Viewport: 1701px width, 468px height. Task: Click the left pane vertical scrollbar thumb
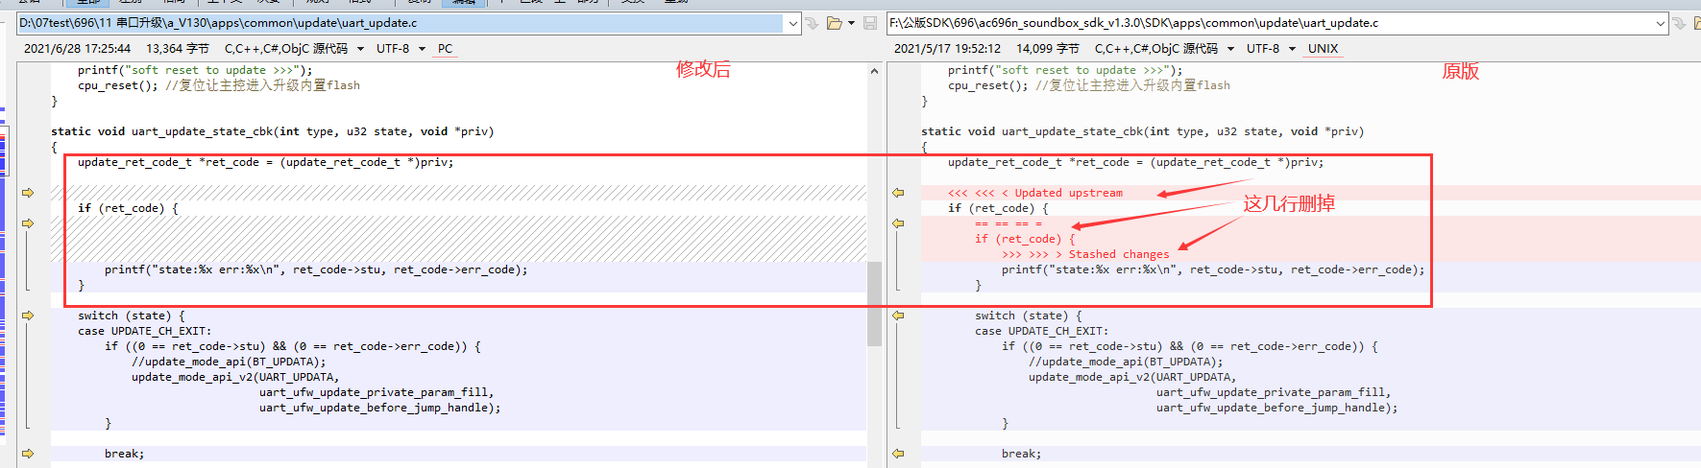click(874, 303)
